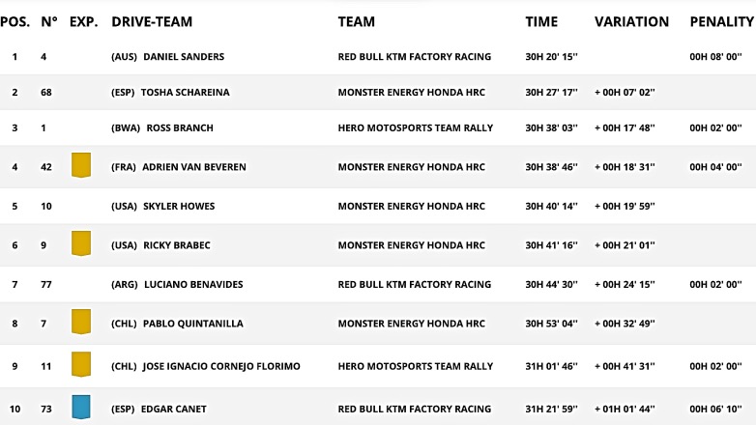Sort by POS. column header

coord(15,21)
